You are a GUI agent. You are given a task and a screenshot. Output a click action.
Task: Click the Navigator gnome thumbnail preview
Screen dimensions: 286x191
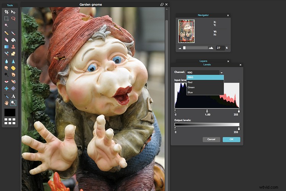186,31
